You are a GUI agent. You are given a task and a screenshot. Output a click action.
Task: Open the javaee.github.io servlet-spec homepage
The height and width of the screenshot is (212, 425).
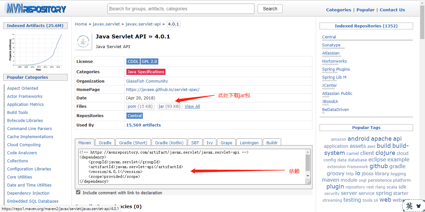coord(163,89)
